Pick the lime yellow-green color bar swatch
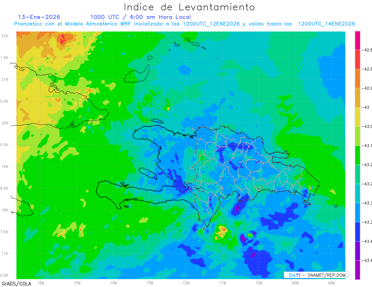This screenshot has height=287, width=372. [x=357, y=136]
